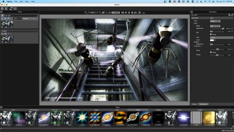Open the settings gear in the top toolbar
234x132 pixels.
pos(2,8)
